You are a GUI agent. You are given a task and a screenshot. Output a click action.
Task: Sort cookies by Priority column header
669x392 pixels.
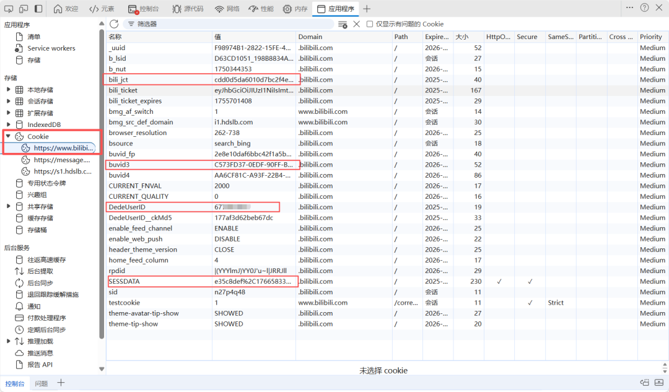tap(653, 37)
